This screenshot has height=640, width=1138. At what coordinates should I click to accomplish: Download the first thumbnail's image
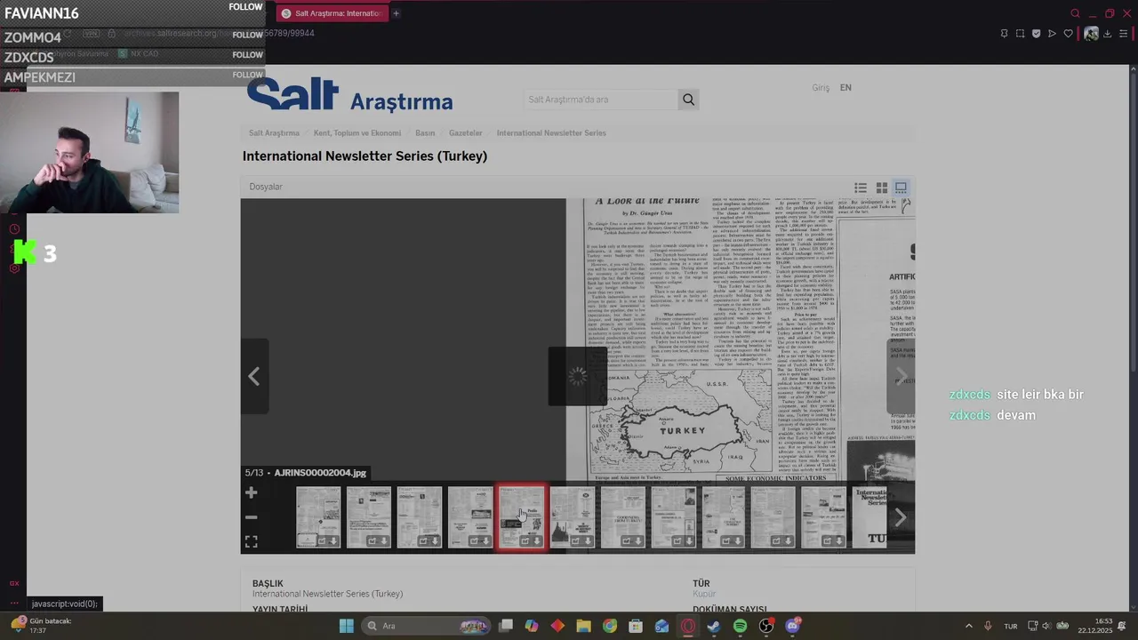click(333, 541)
